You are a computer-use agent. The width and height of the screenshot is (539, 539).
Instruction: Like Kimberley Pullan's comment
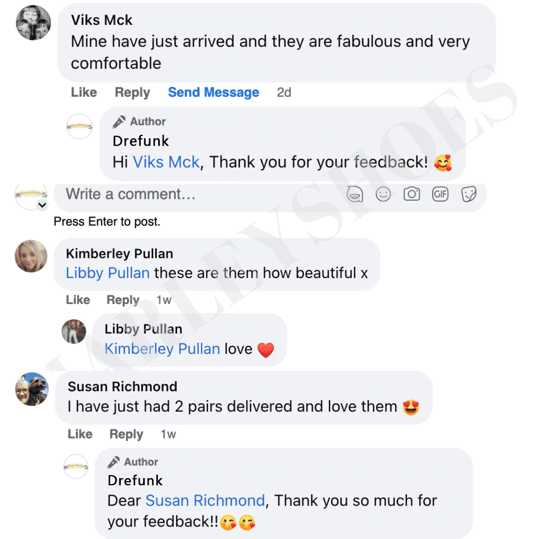(x=78, y=300)
